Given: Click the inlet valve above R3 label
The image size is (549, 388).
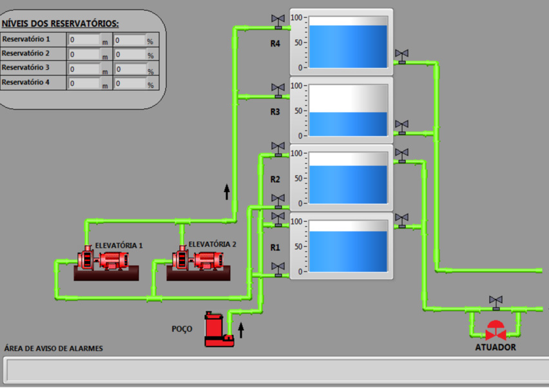Looking at the screenshot, I should pos(278,91).
